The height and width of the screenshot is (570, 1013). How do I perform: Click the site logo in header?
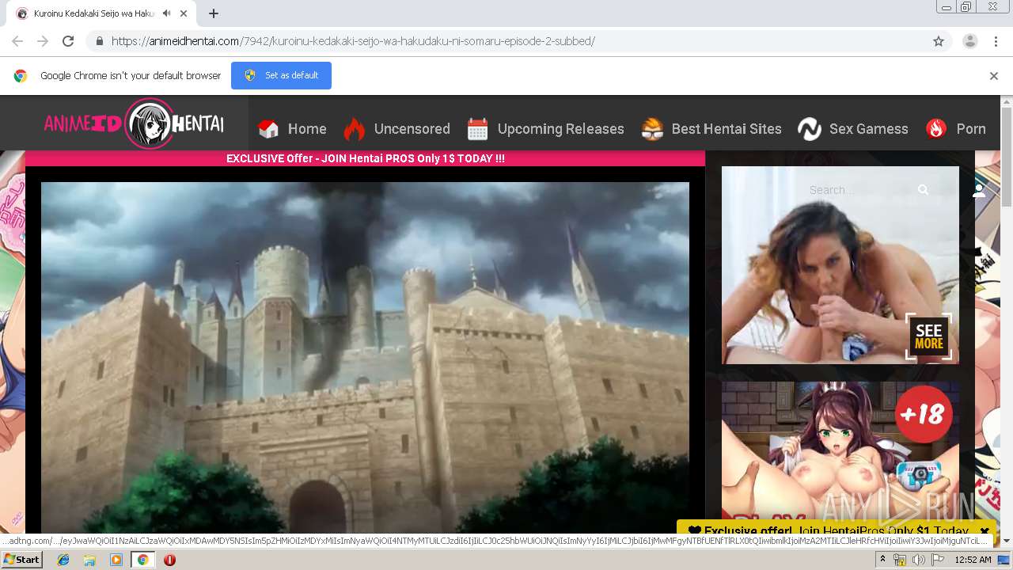(134, 123)
